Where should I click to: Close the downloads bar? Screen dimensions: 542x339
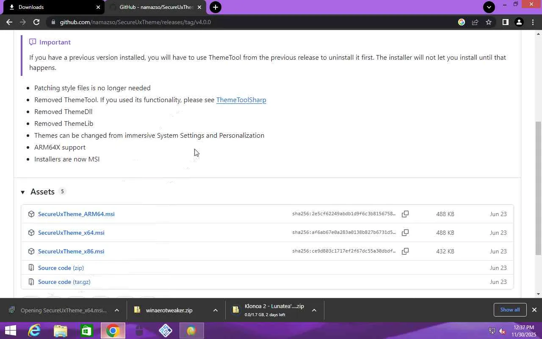534,310
